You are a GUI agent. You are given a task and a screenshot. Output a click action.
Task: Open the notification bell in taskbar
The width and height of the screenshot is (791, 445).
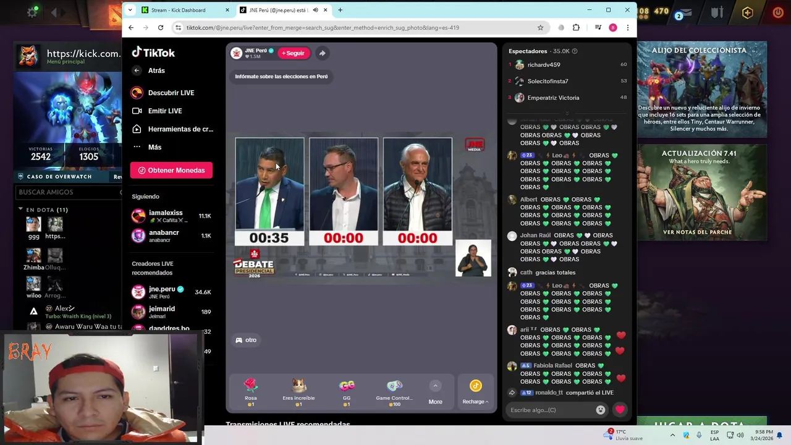click(x=780, y=435)
